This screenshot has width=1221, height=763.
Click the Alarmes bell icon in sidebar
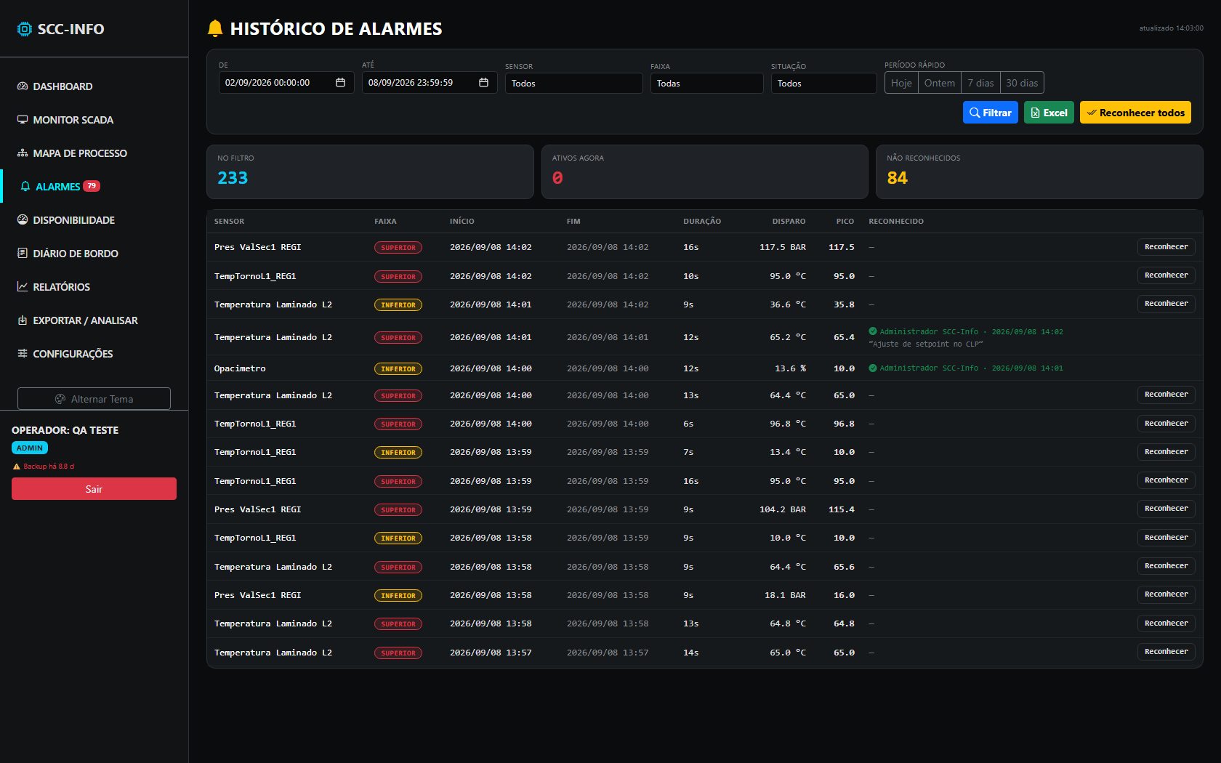pyautogui.click(x=25, y=186)
